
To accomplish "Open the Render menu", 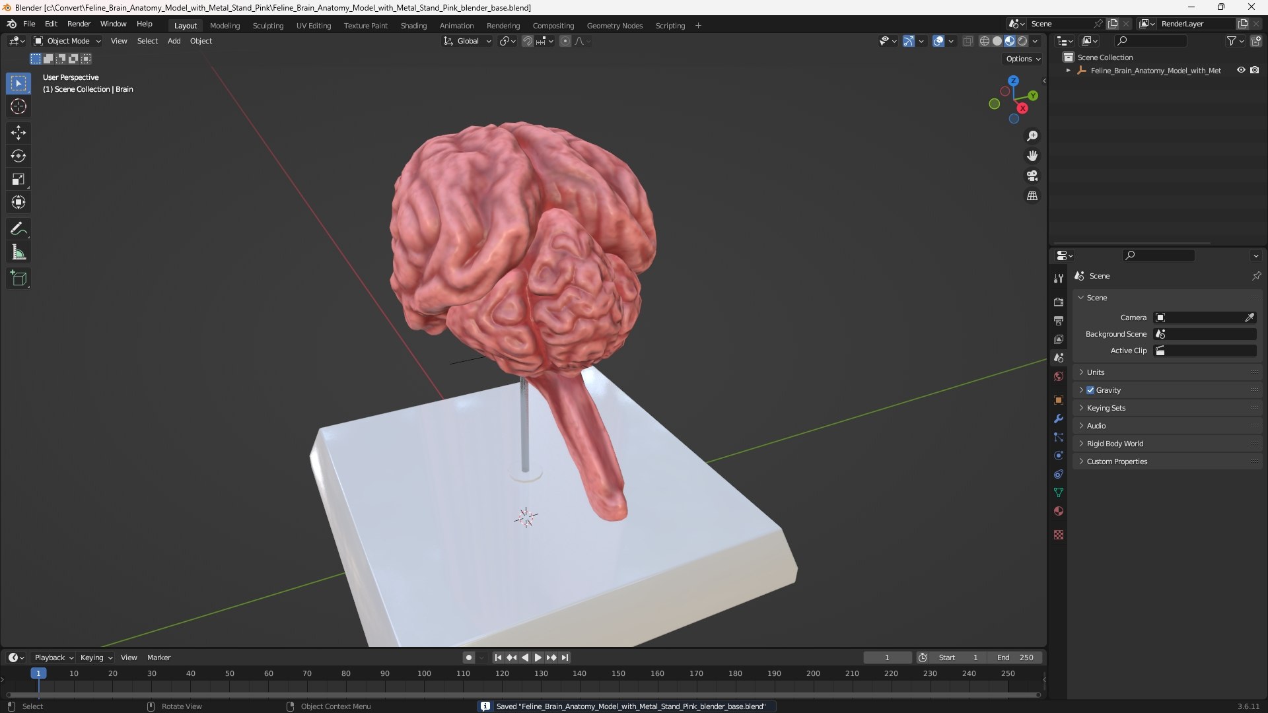I will [x=79, y=24].
